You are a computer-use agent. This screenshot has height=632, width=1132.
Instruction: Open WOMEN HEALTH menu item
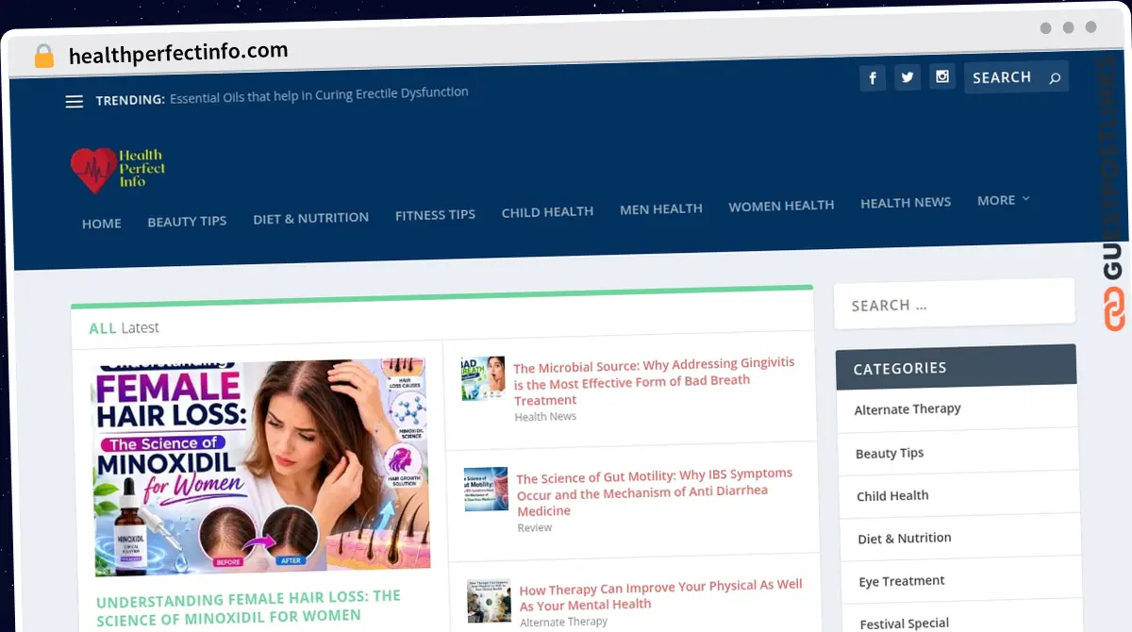(x=781, y=206)
